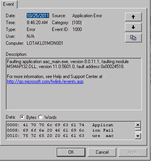Click the Apply button
This screenshot has height=161, width=151.
point(133,152)
